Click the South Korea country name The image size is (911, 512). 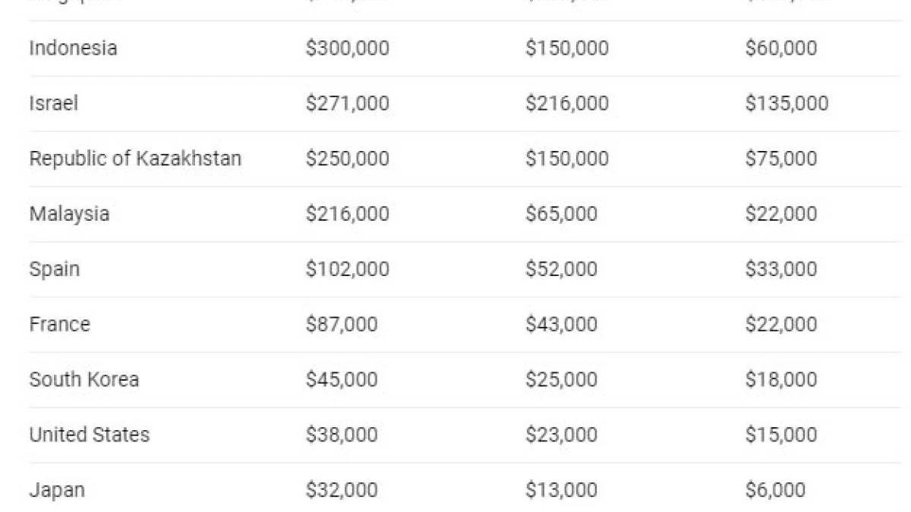coord(84,379)
